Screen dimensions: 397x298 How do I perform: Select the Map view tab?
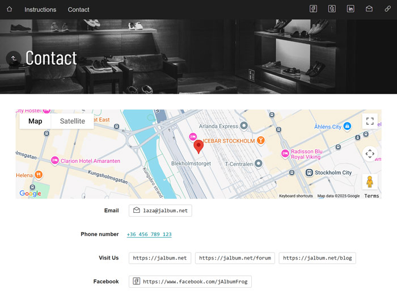click(x=35, y=121)
